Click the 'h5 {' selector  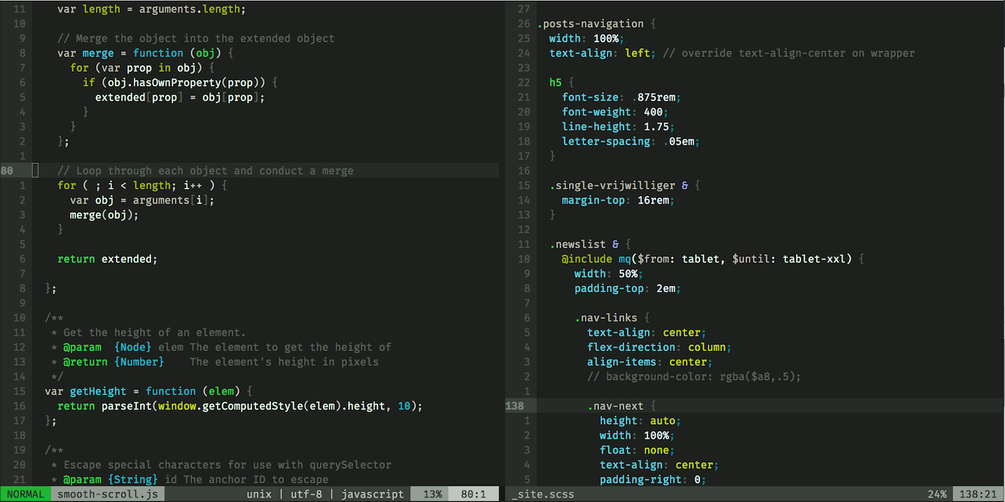562,82
